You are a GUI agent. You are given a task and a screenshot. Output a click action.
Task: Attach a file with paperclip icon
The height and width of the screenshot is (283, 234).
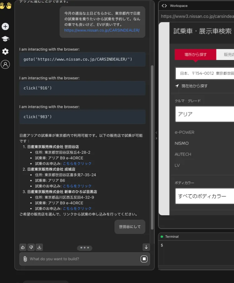click(25, 259)
